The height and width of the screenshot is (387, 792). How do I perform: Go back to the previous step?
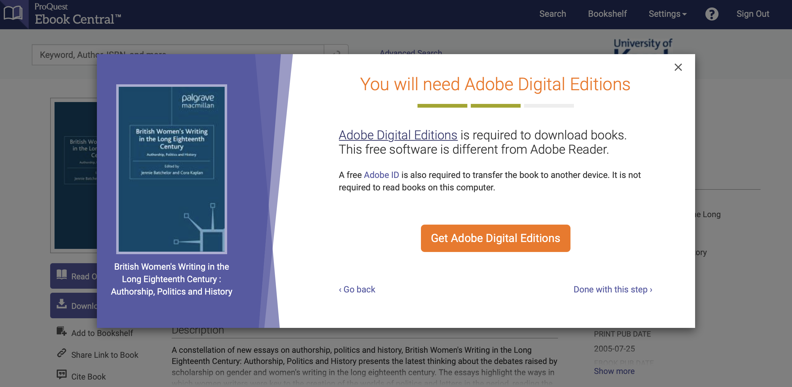(357, 289)
